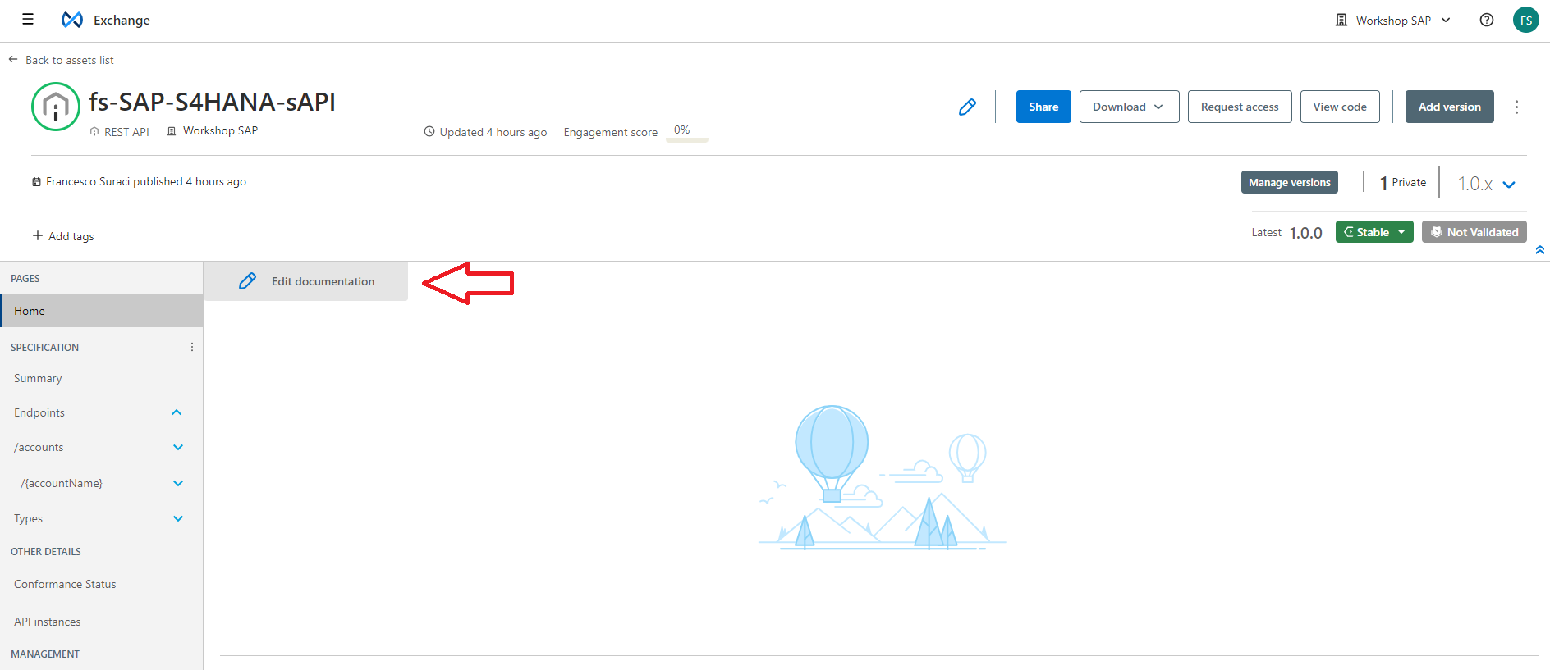Click the back arrow to assets list
Viewport: 1550px width, 670px height.
click(13, 60)
